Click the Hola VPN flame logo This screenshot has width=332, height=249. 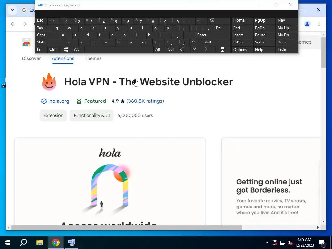(x=49, y=82)
